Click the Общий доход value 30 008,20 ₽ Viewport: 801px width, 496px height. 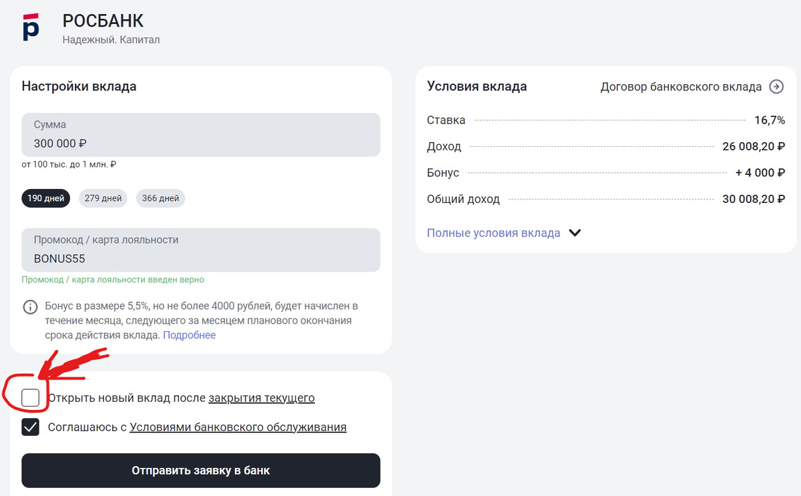click(x=753, y=199)
